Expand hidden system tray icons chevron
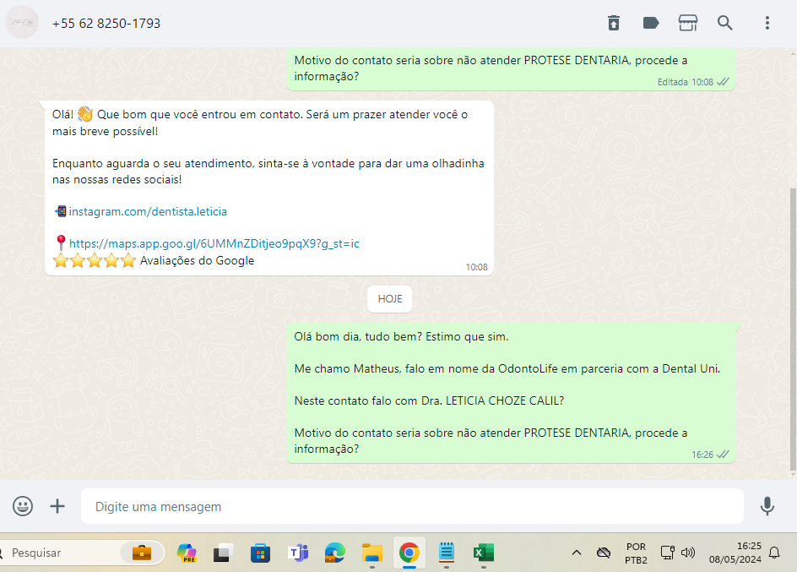This screenshot has height=572, width=797. click(x=577, y=553)
